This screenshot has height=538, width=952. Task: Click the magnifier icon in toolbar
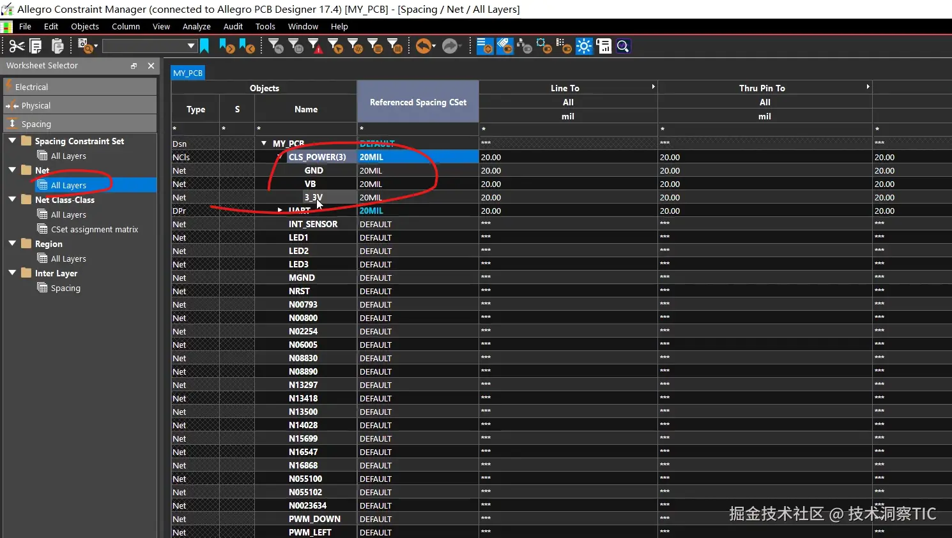tap(624, 46)
